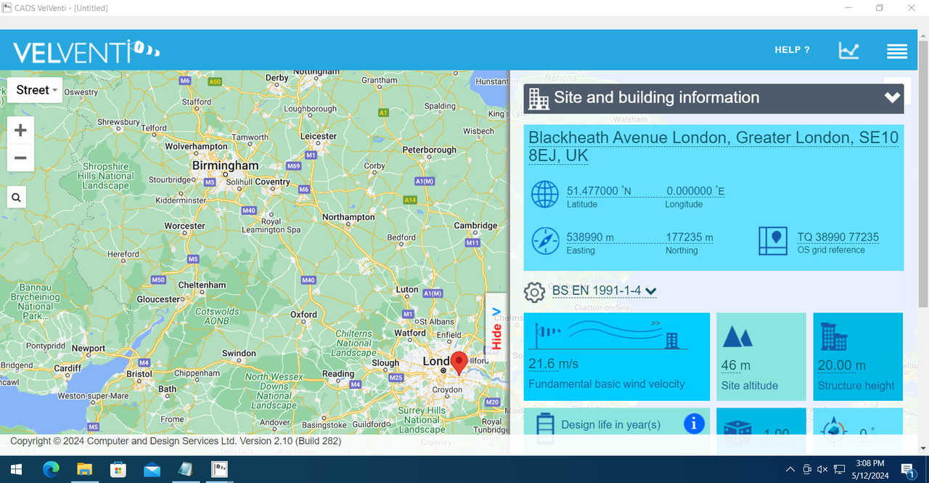Edit the 177235 m northing value
The image size is (929, 483).
(x=689, y=238)
